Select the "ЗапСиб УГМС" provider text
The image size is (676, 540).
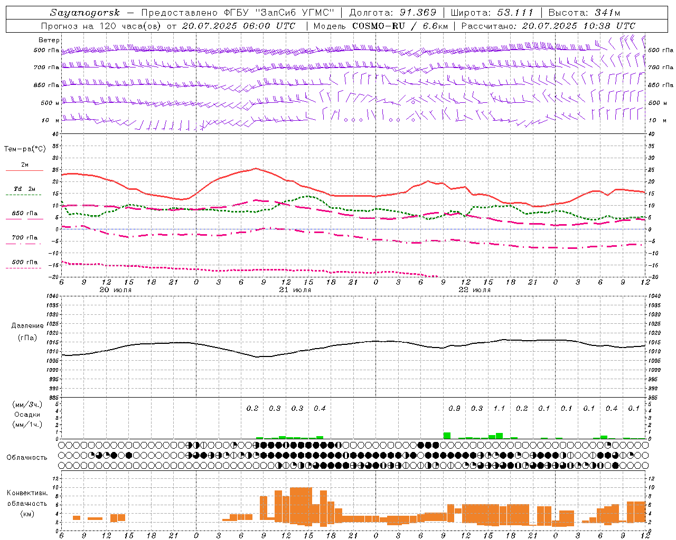[295, 13]
